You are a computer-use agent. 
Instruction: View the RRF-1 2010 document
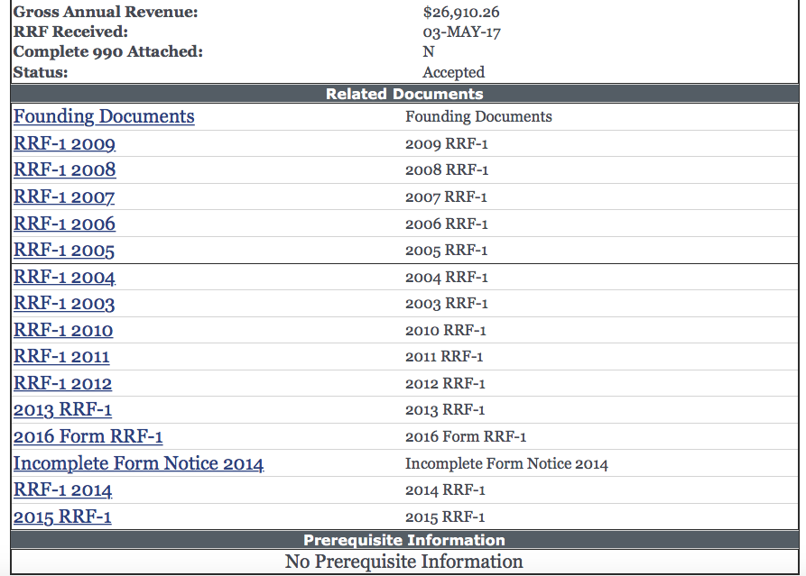(x=63, y=331)
